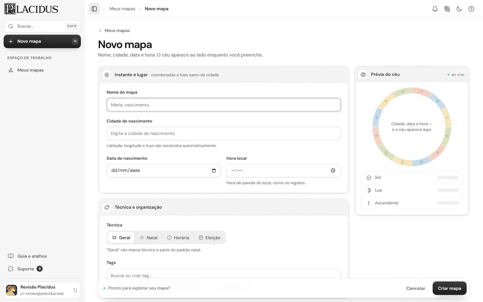This screenshot has width=483, height=302.
Task: Select the Eleição technique option
Action: [209, 237]
